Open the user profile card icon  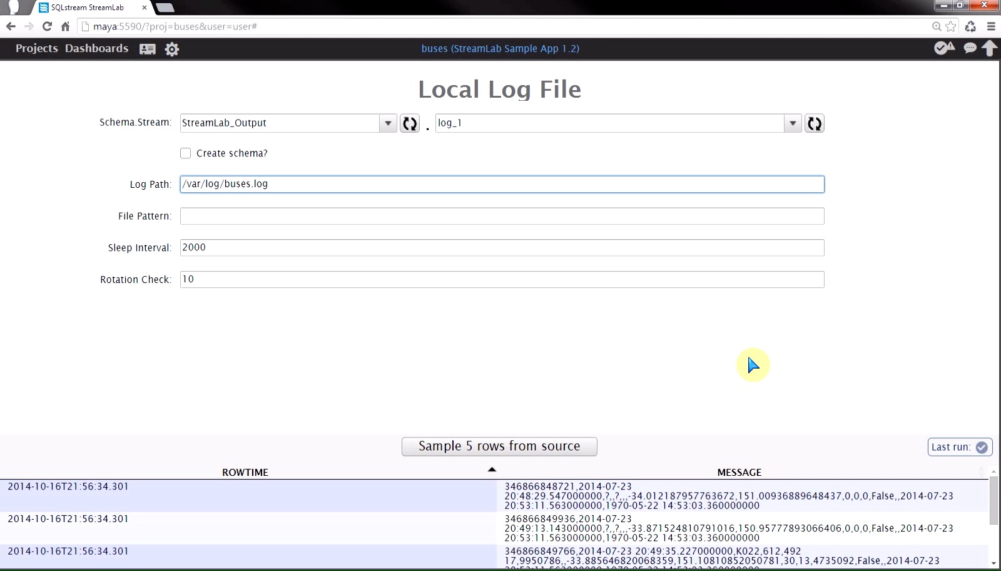(148, 49)
